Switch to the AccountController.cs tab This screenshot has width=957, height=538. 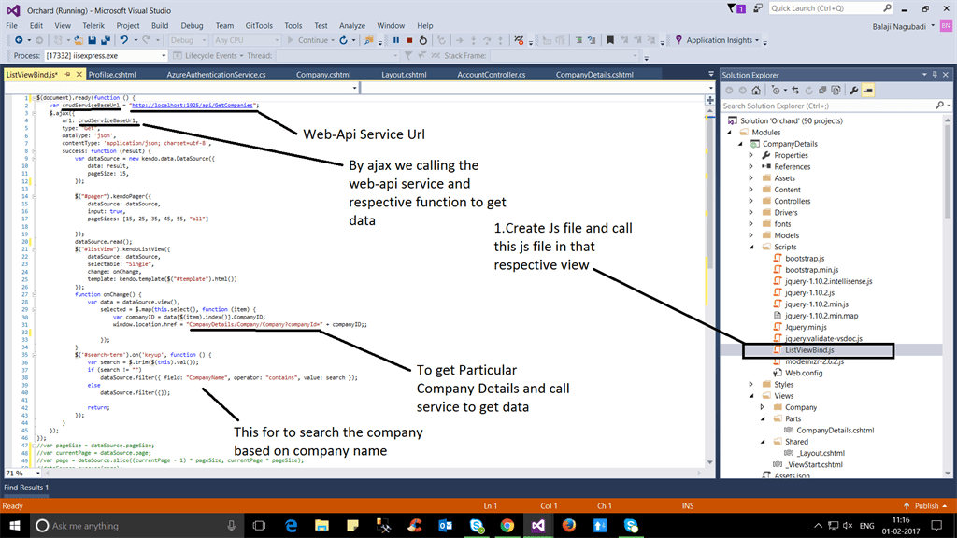[493, 74]
